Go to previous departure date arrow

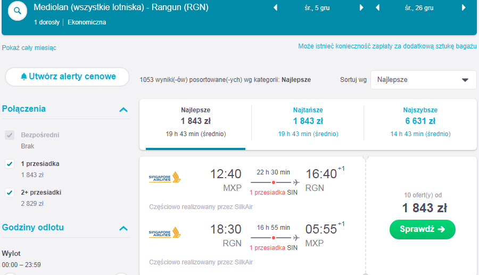[x=276, y=7]
